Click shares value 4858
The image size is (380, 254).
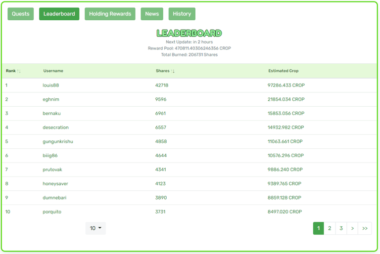(x=161, y=141)
